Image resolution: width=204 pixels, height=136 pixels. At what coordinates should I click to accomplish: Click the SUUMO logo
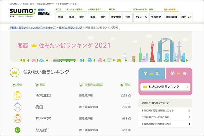[23, 12]
